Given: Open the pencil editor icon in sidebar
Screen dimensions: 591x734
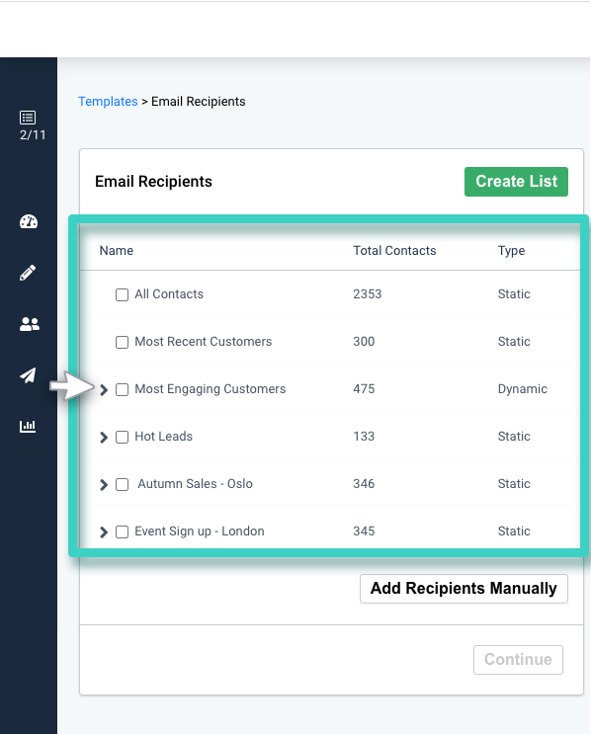Looking at the screenshot, I should click(28, 273).
